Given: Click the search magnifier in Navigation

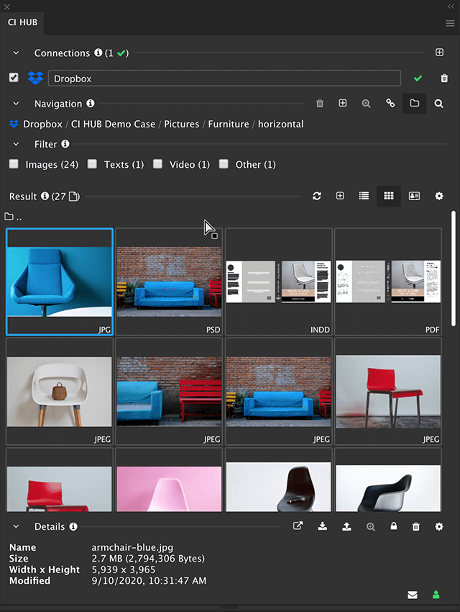Looking at the screenshot, I should [x=438, y=104].
